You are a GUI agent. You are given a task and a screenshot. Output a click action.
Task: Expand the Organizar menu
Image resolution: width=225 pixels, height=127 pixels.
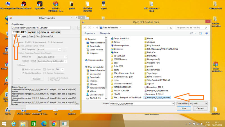tap(90, 33)
